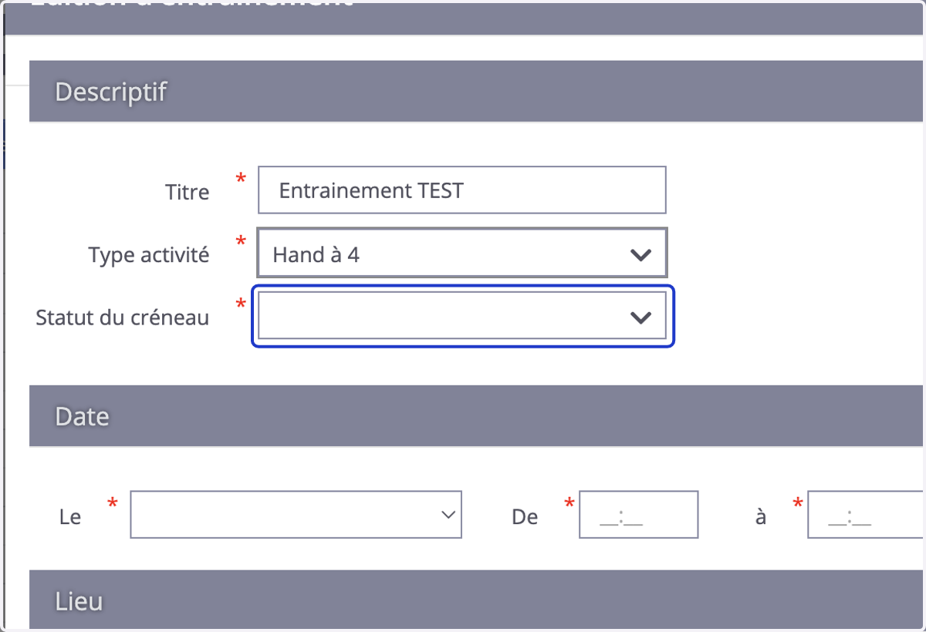Click the chevron arrow in Statut du créneau box
Image resolution: width=926 pixels, height=632 pixels.
(x=640, y=317)
